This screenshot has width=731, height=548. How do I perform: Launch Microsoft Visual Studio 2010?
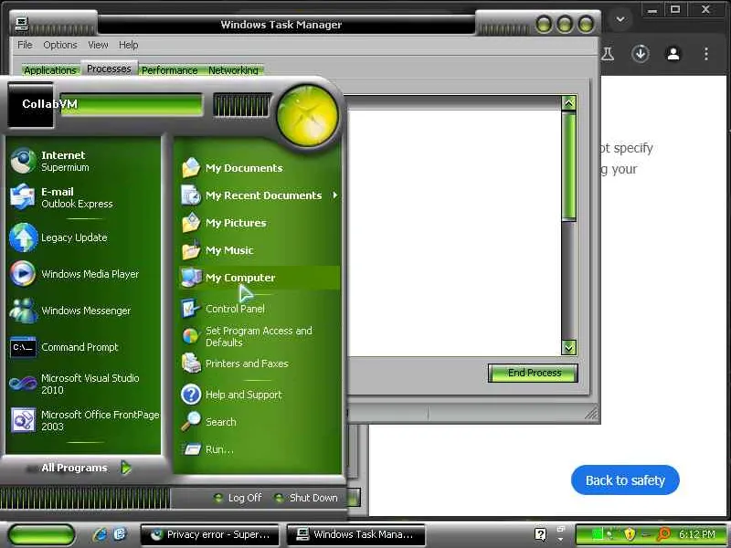pos(84,384)
